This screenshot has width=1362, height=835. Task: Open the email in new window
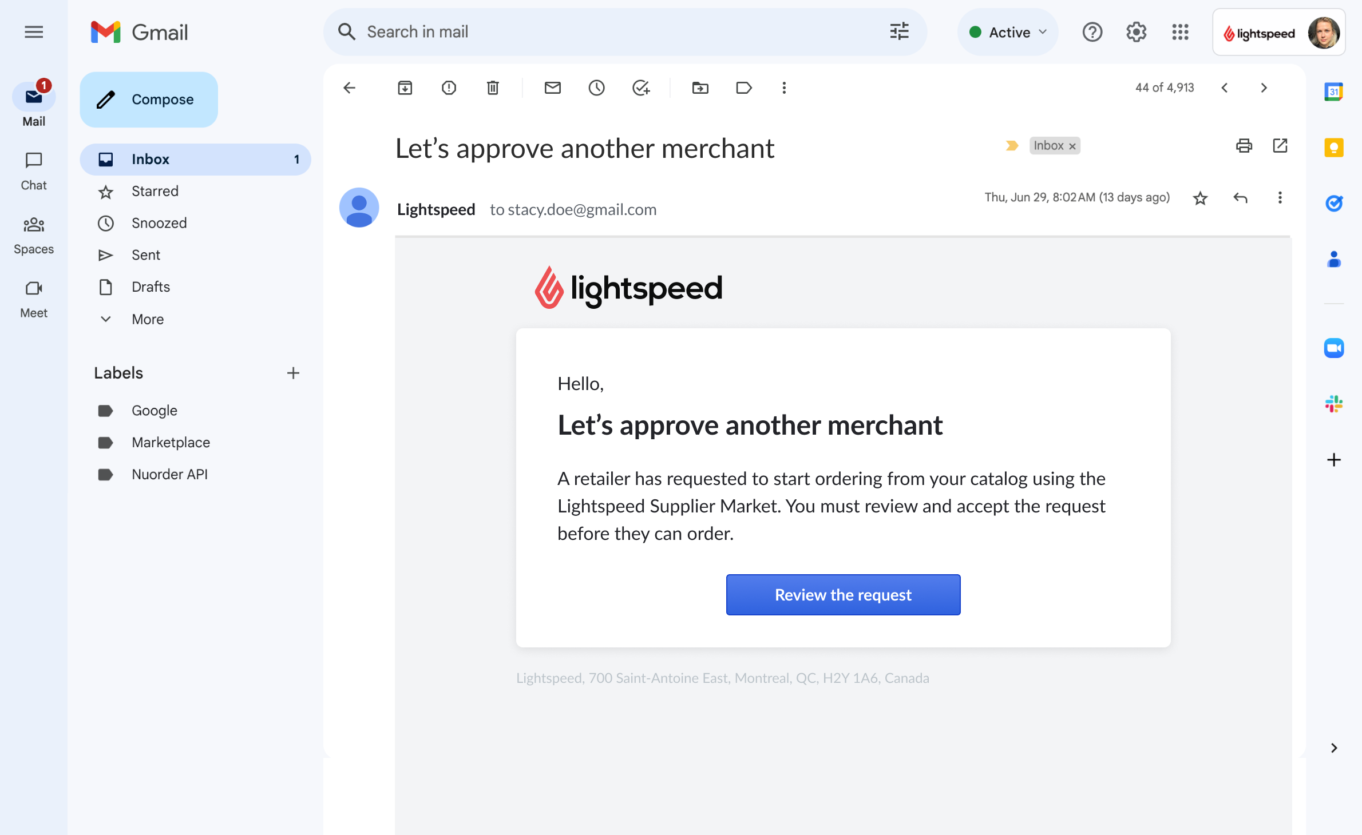tap(1280, 146)
